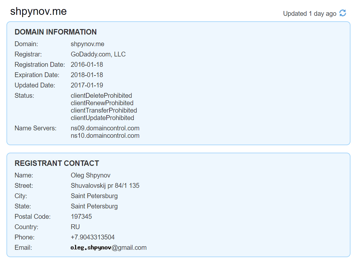
Task: Click the expiration date 2018-01-18
Action: (87, 75)
